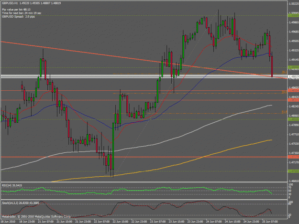Click the Fibonacci 61.8 level label
This screenshot has height=224, width=299.
click(284, 112)
